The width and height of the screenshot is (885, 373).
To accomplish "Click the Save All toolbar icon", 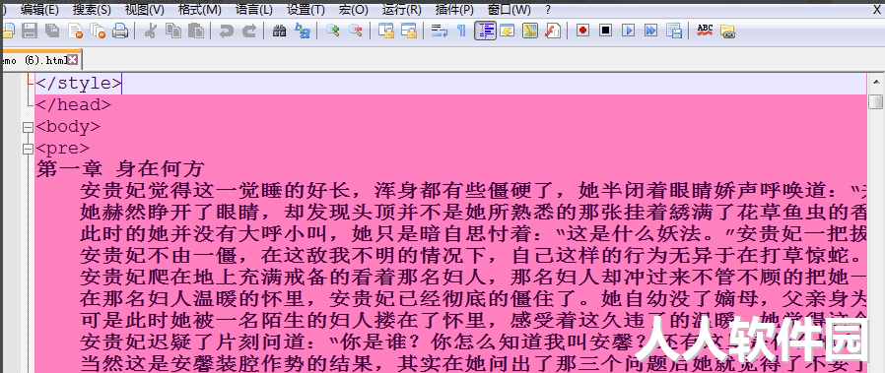I will (x=52, y=31).
